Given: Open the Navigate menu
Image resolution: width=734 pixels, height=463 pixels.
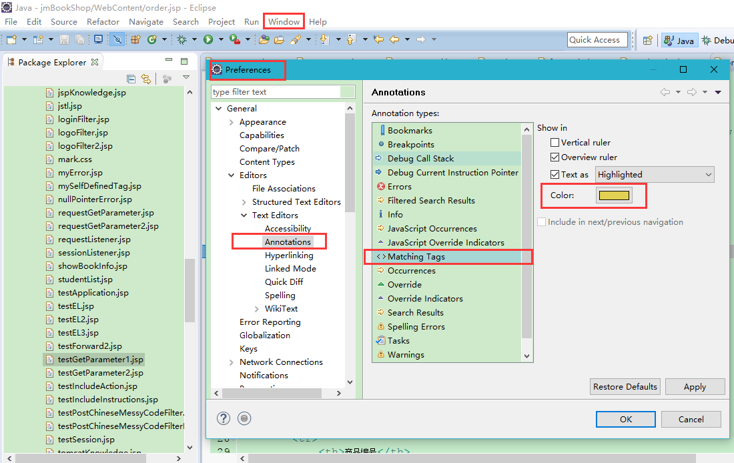Looking at the screenshot, I should (x=146, y=21).
